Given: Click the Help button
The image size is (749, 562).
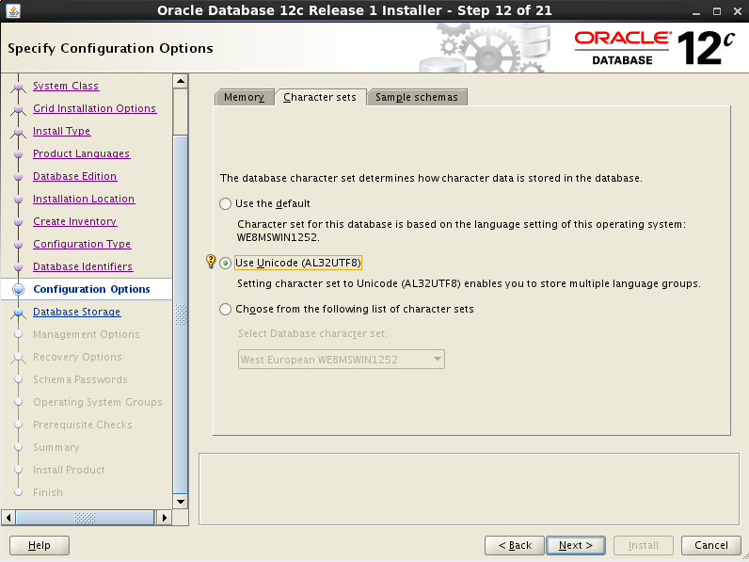Looking at the screenshot, I should coord(40,545).
